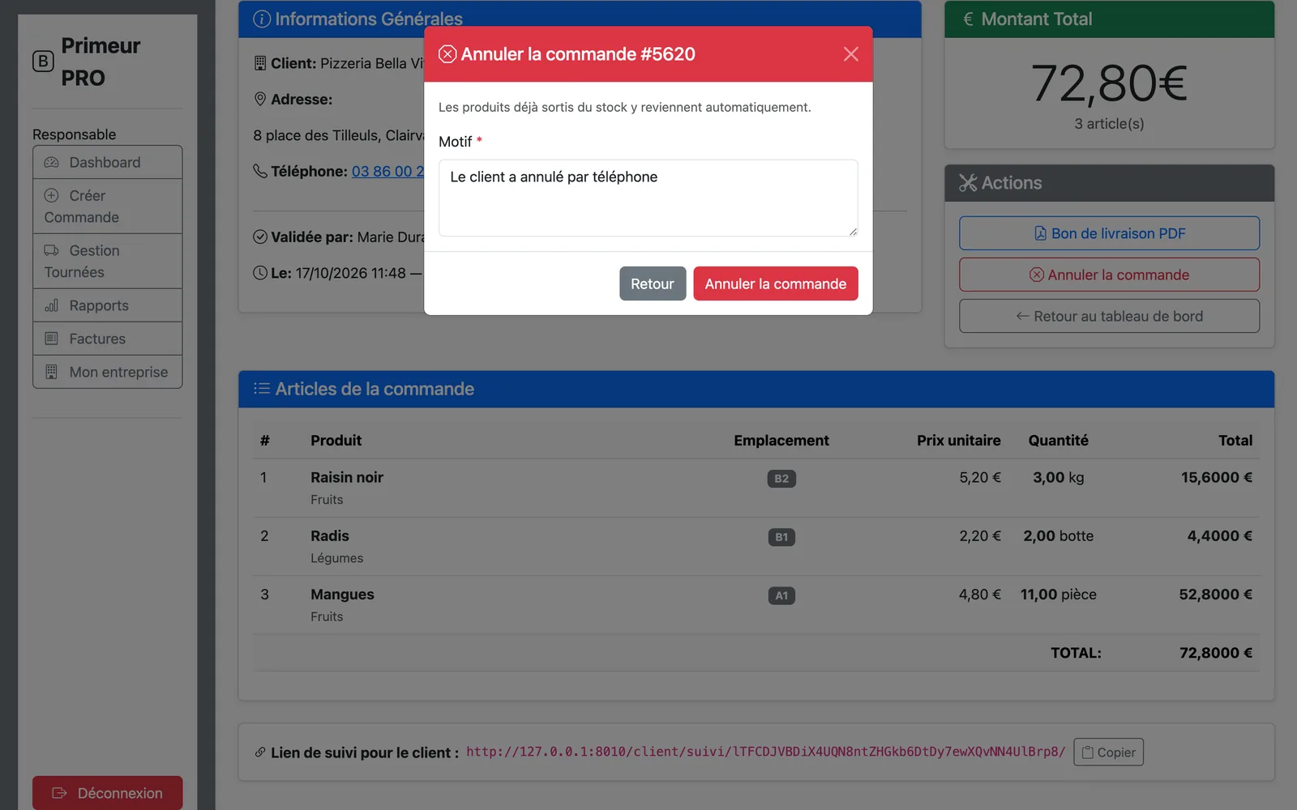Confirm with red Annuler la commande modal button
This screenshot has height=810, width=1297.
[775, 283]
